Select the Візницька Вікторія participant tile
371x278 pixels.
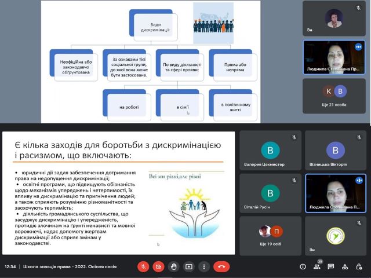[336, 151]
